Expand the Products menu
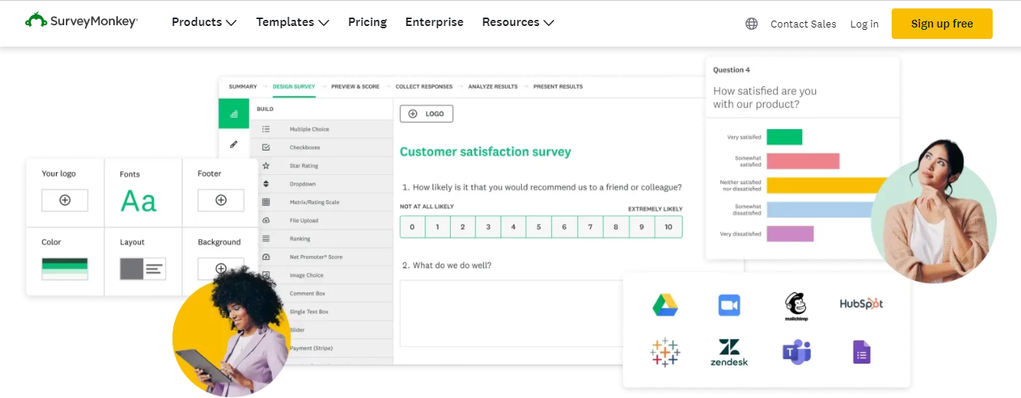1021x398 pixels. [204, 22]
